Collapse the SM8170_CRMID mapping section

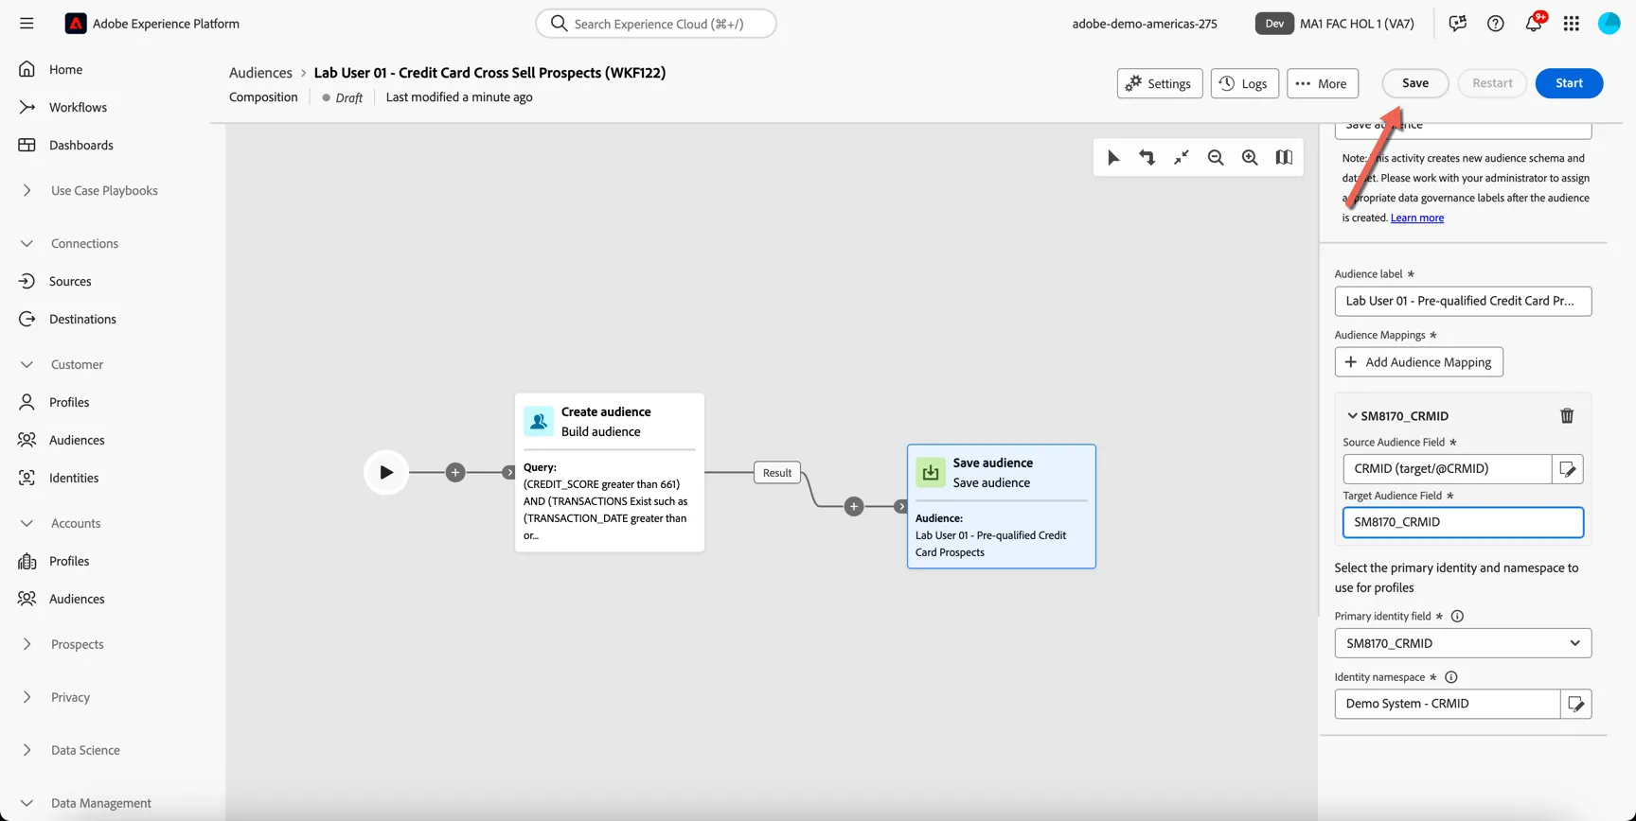click(1352, 416)
